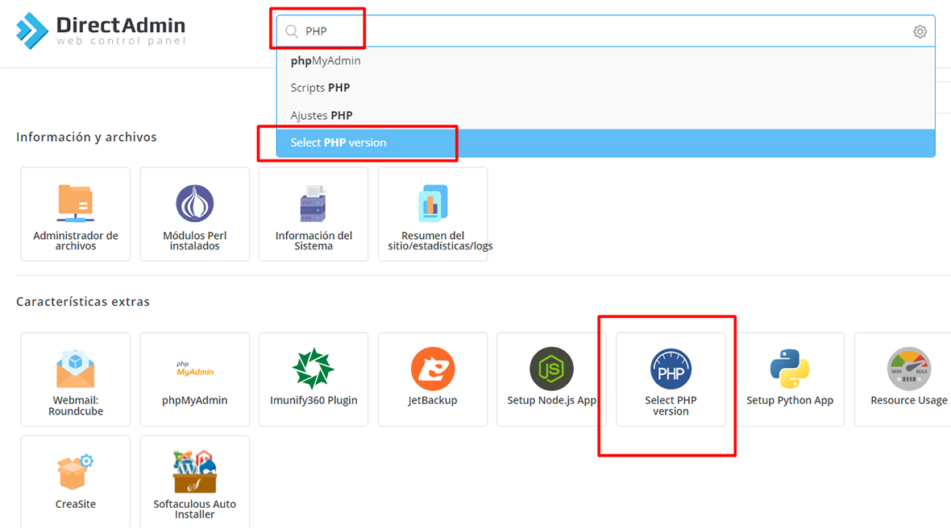Click 'Módulos Perl instalados' label
Screen dimensions: 951x528
195,241
